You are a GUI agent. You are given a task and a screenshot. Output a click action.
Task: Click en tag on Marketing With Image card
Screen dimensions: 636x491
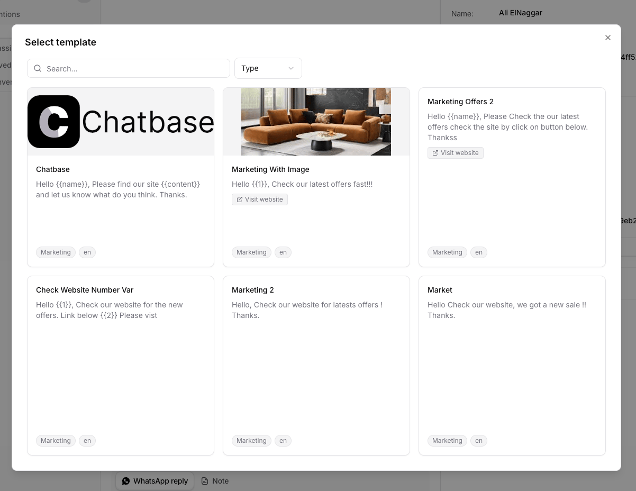[x=283, y=252]
